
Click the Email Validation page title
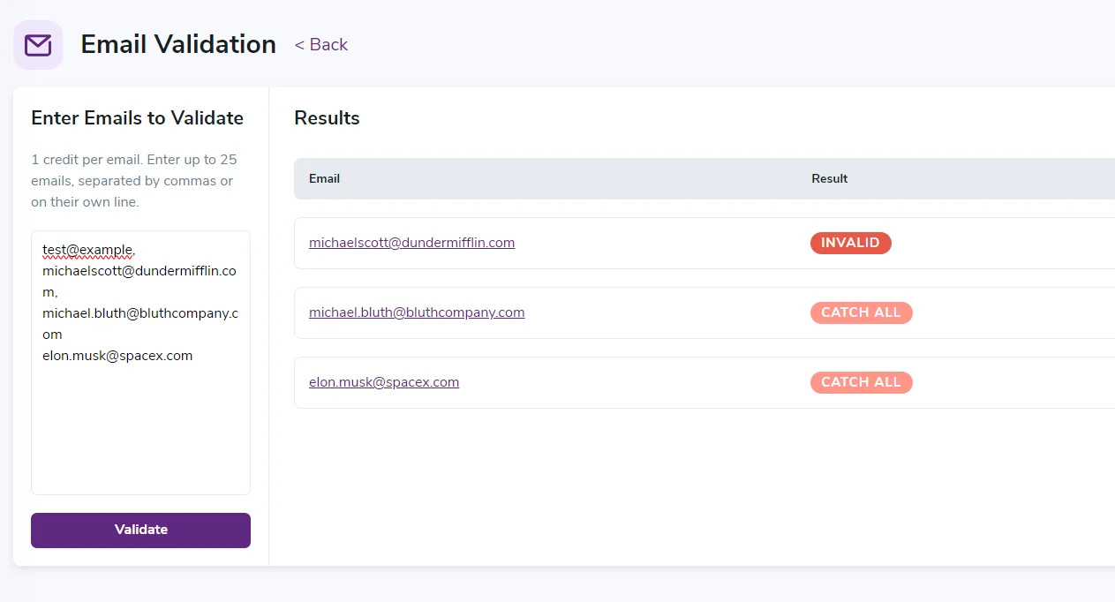point(178,44)
